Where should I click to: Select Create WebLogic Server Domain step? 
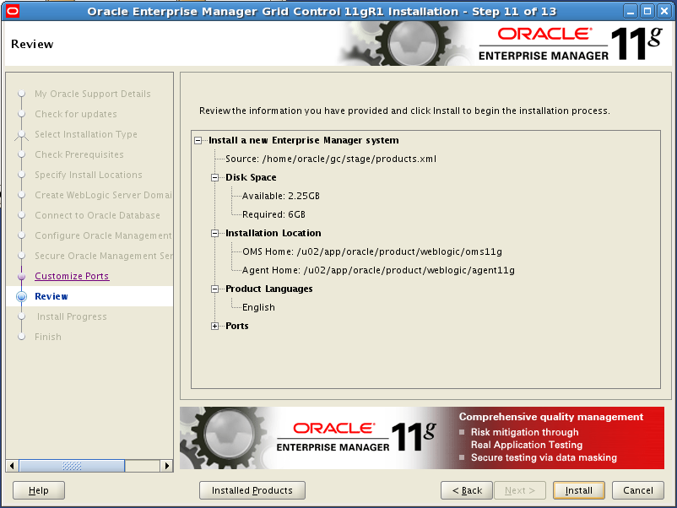pyautogui.click(x=103, y=195)
